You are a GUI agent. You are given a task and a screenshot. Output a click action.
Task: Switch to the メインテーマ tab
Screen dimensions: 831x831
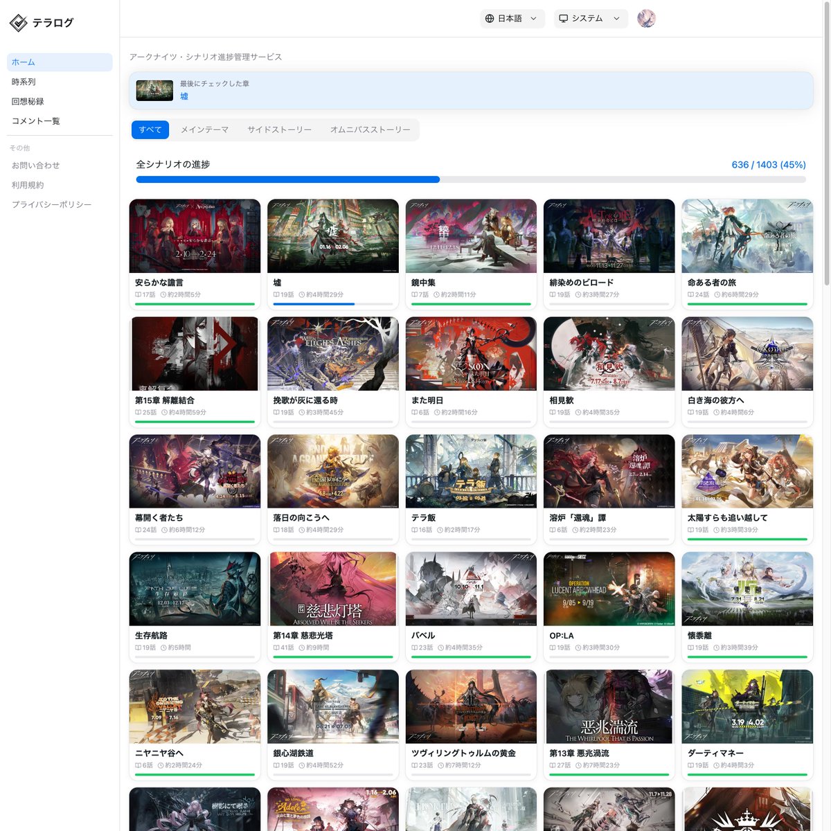point(204,129)
